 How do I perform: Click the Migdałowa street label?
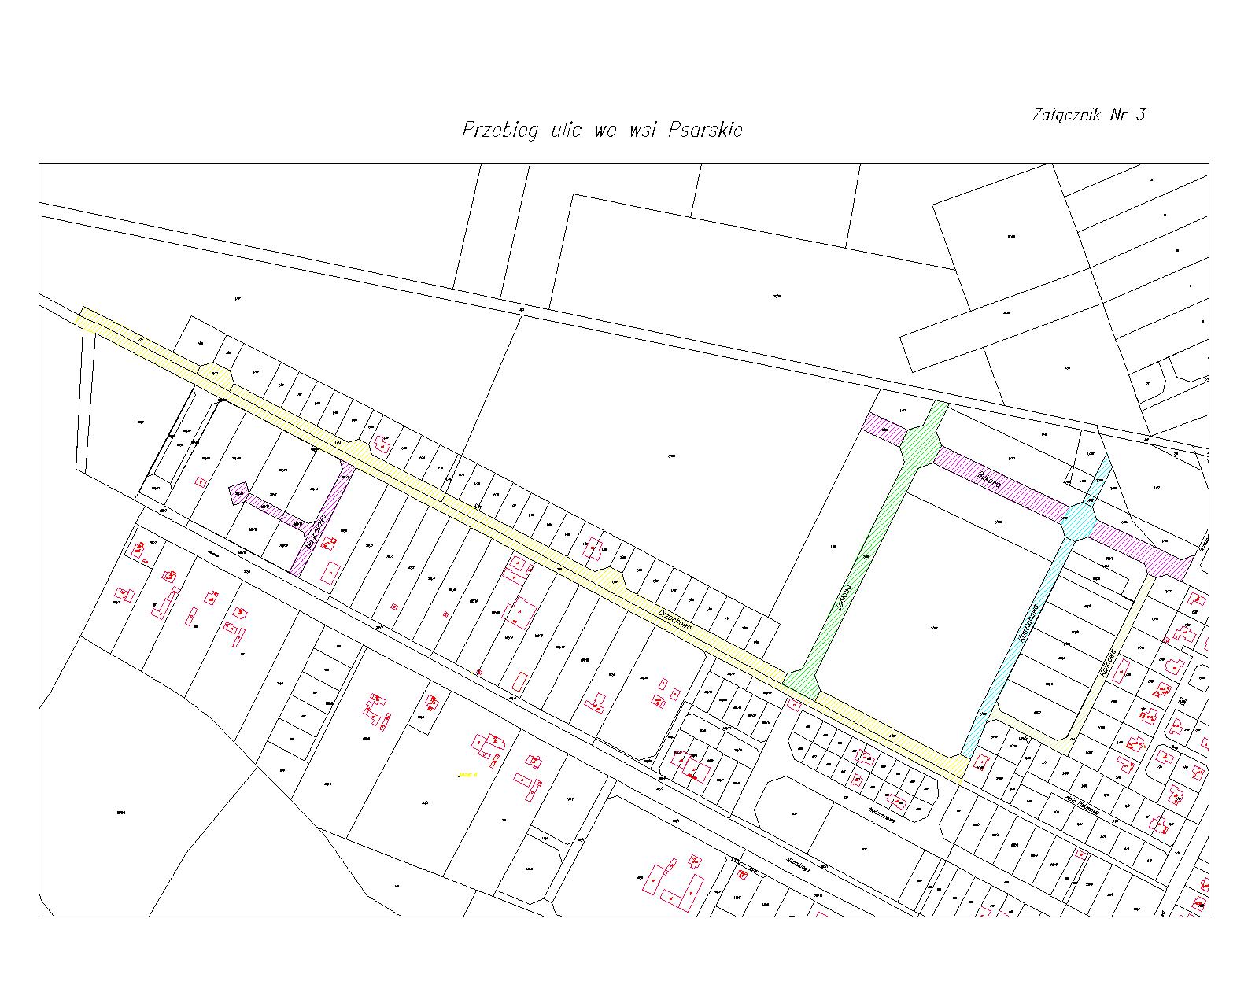[316, 533]
